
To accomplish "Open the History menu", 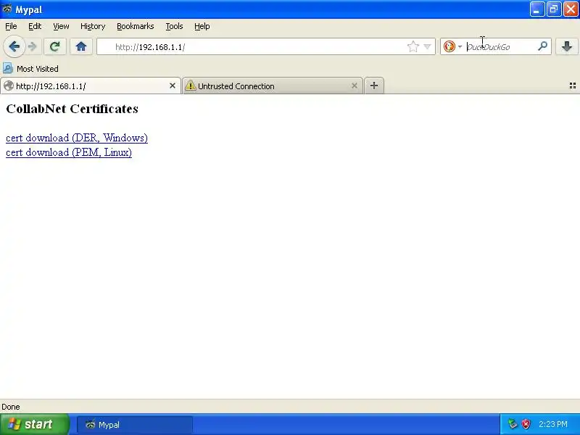I will click(x=93, y=26).
